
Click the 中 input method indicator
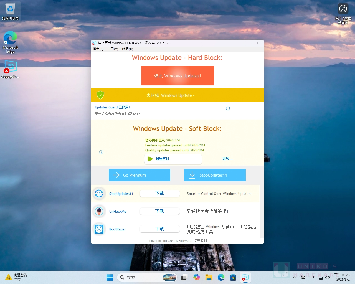point(312,277)
